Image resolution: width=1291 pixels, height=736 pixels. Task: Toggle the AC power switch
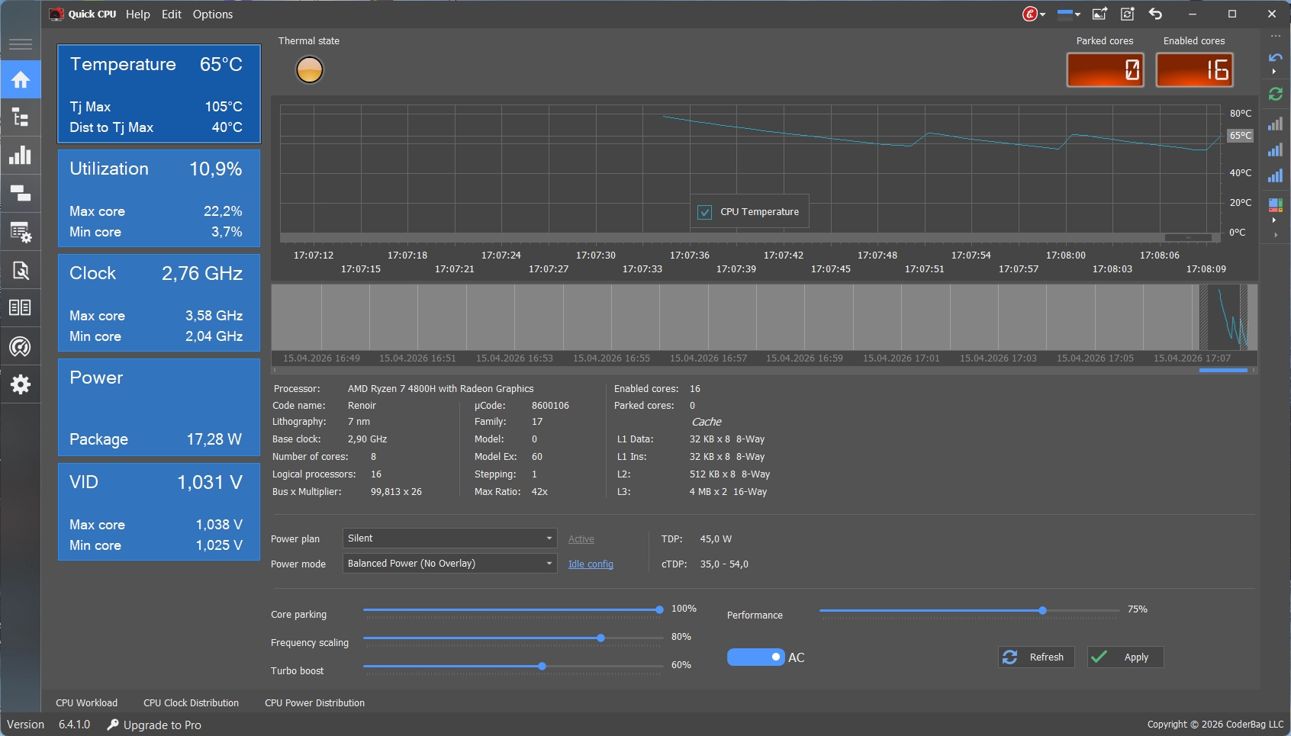755,657
